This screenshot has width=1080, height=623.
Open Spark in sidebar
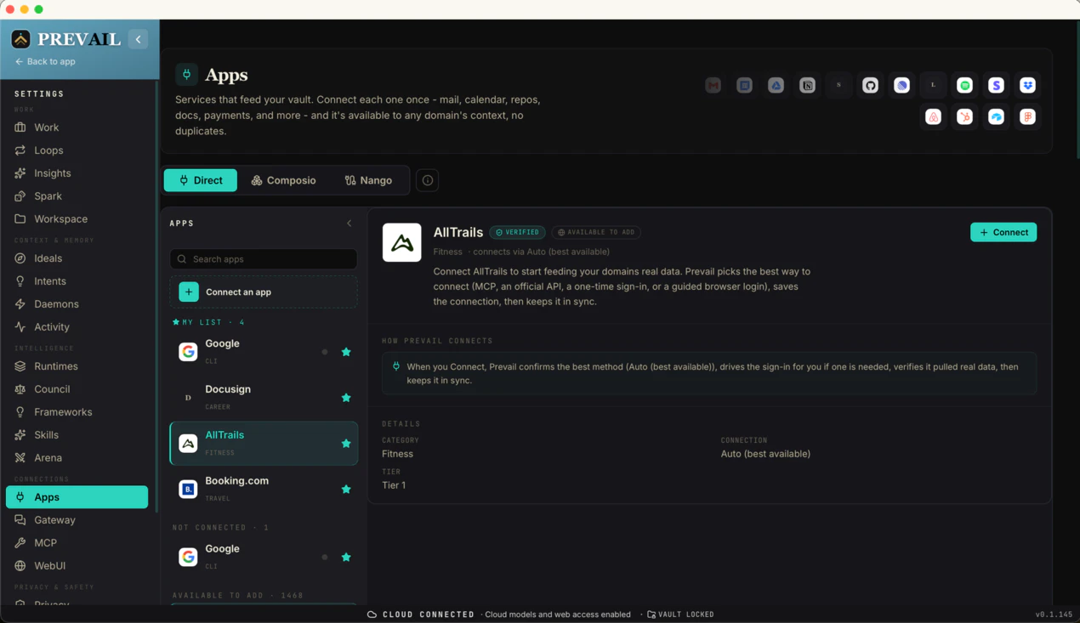(77, 196)
